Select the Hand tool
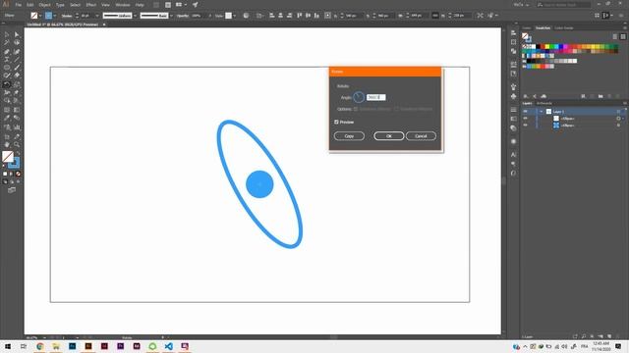 [x=7, y=144]
